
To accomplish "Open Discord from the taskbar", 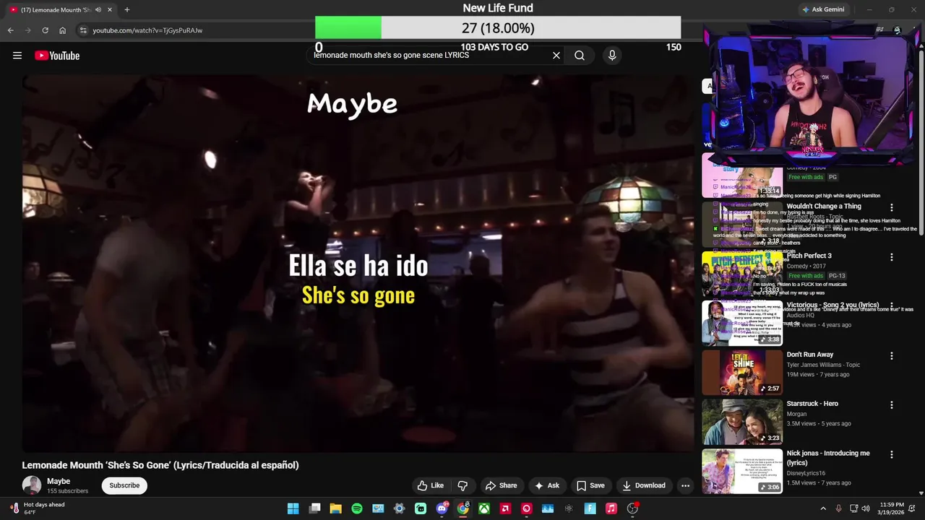I will pyautogui.click(x=442, y=508).
